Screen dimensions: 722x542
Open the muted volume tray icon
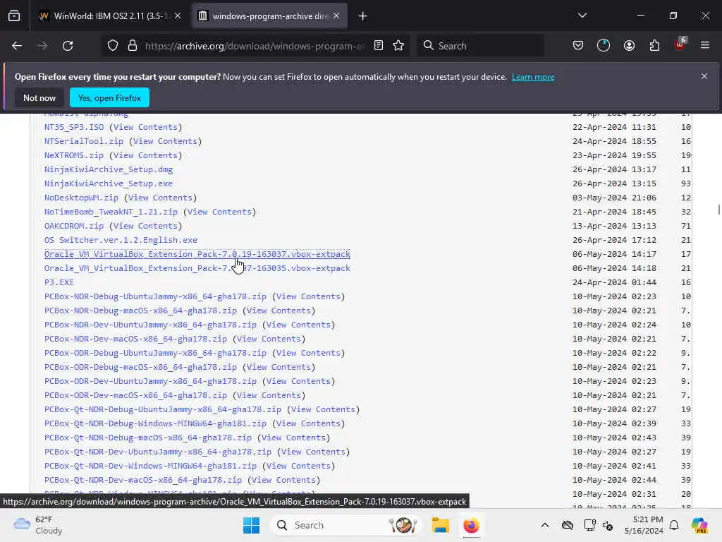(608, 525)
